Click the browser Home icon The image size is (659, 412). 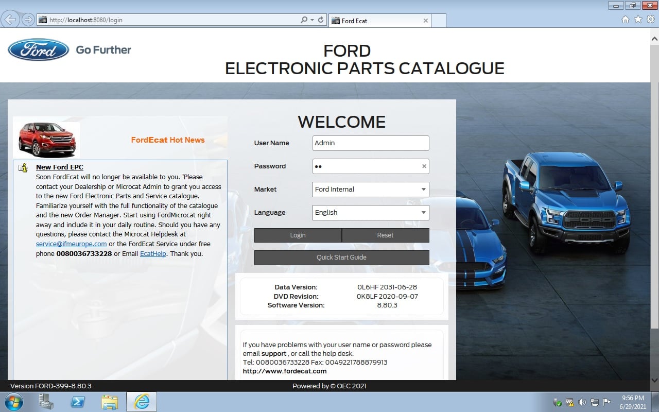click(626, 20)
